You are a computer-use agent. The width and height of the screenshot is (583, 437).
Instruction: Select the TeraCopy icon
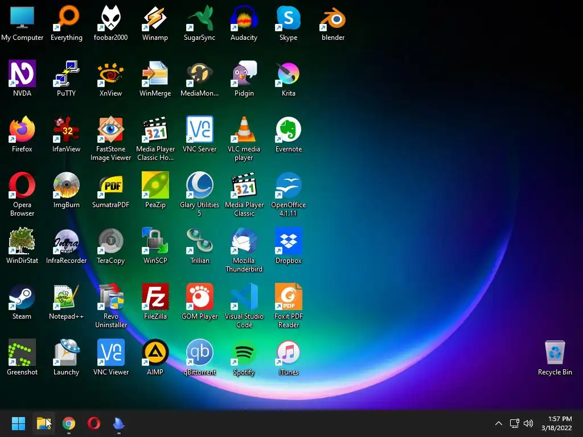point(111,241)
